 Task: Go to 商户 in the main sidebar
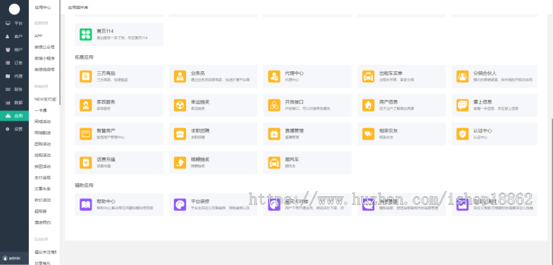click(x=14, y=50)
